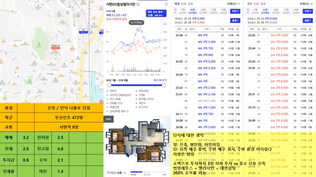This screenshot has width=316, height=177.
Task: Click the red apartment marker on map
Action: pos(55,47)
